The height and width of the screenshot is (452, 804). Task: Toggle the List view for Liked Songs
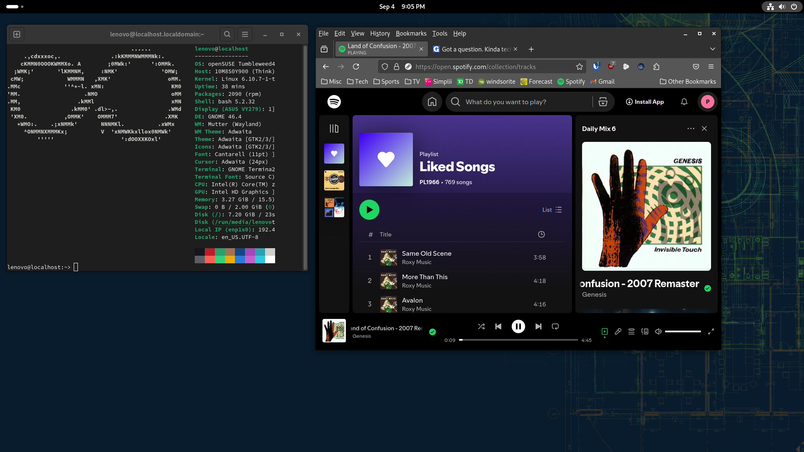(x=551, y=210)
